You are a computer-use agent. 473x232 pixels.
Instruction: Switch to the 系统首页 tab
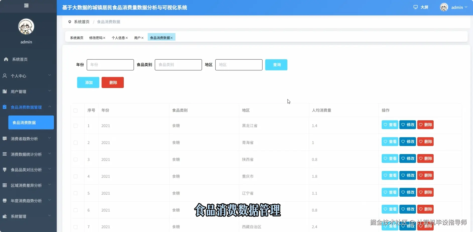77,38
